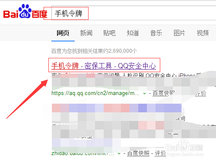Viewport: 216px width, 162px height.
Task: Open 手机令牌 - 密保工具 - QQ安全中心 result
Action: (104, 66)
